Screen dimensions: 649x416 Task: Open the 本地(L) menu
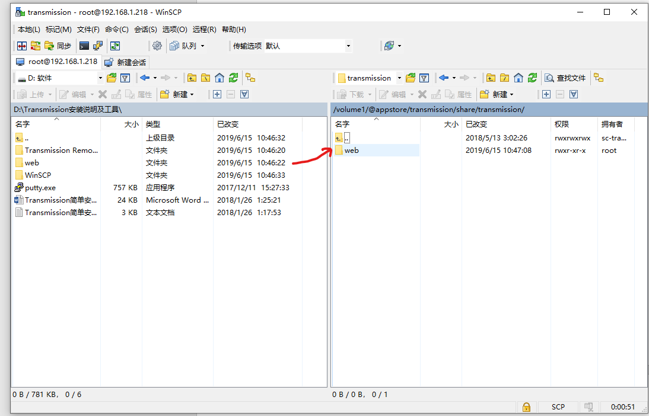(x=28, y=30)
